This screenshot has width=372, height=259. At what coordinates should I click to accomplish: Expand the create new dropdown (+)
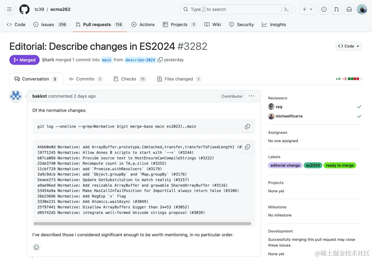[x=307, y=9]
